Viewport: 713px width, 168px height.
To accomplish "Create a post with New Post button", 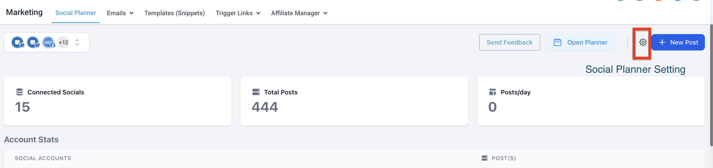I will (x=678, y=43).
